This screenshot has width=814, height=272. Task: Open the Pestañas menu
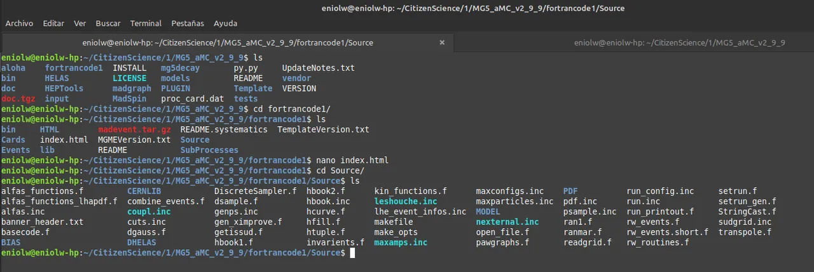coord(188,23)
